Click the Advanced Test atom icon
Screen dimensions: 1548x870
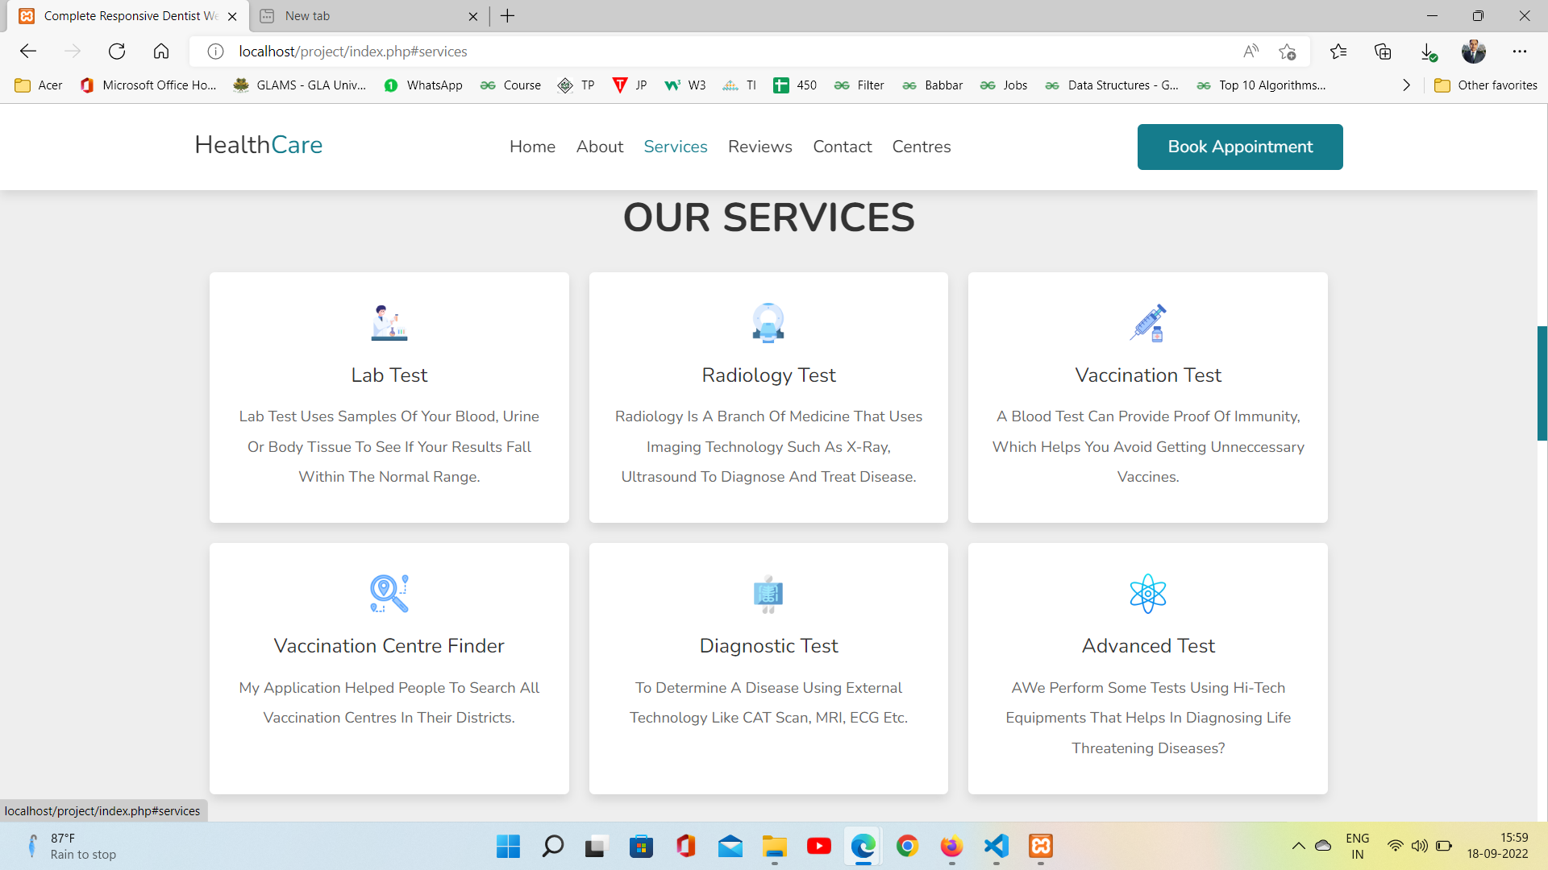click(x=1147, y=594)
